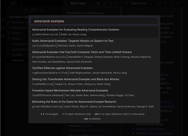The height and width of the screenshot is (136, 188).
Task: Select Audio Adversarial Examples result
Action: pos(94,43)
